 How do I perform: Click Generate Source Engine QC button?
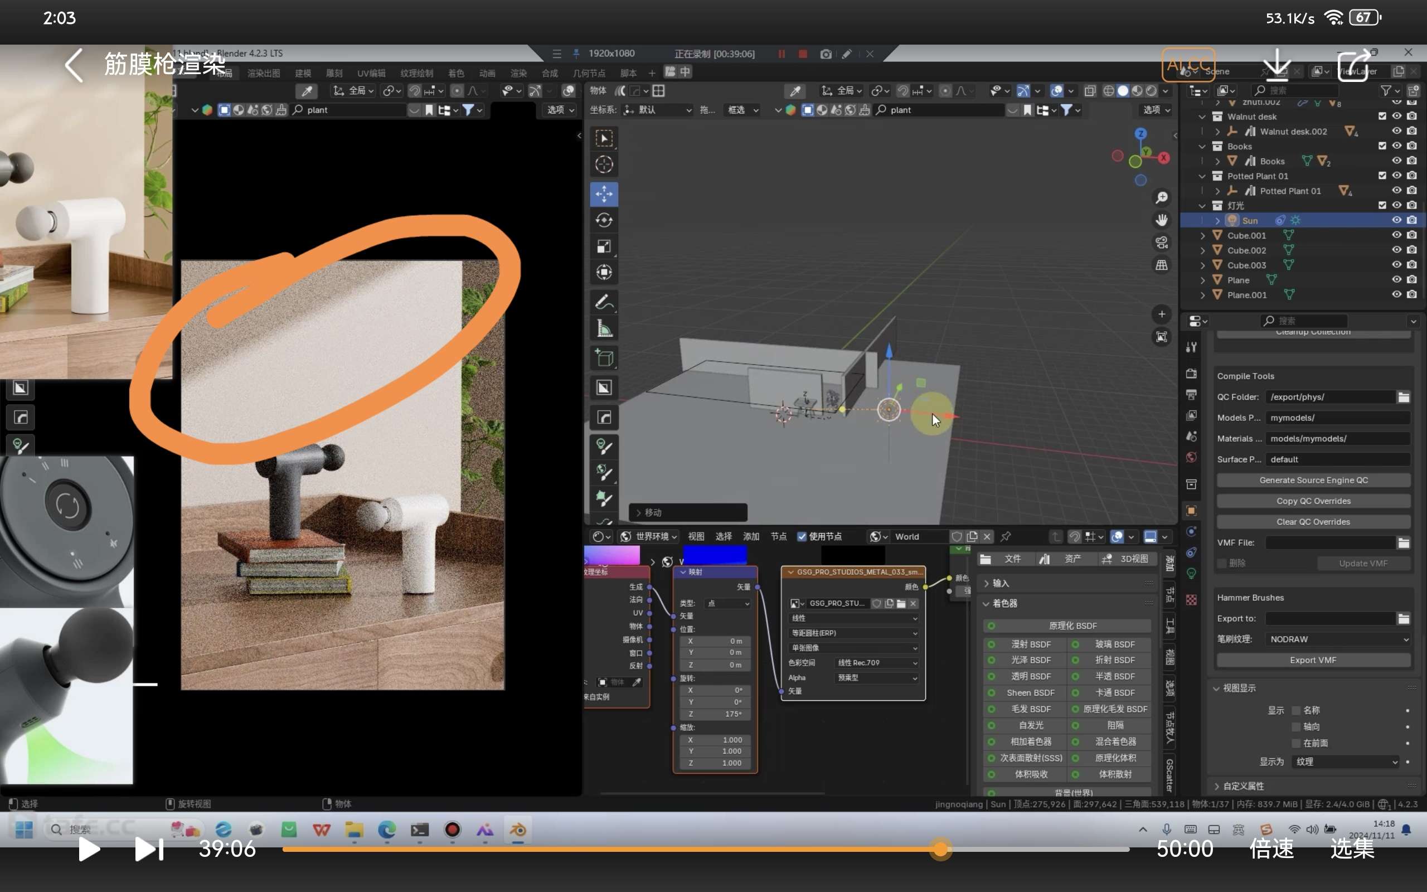(1313, 480)
